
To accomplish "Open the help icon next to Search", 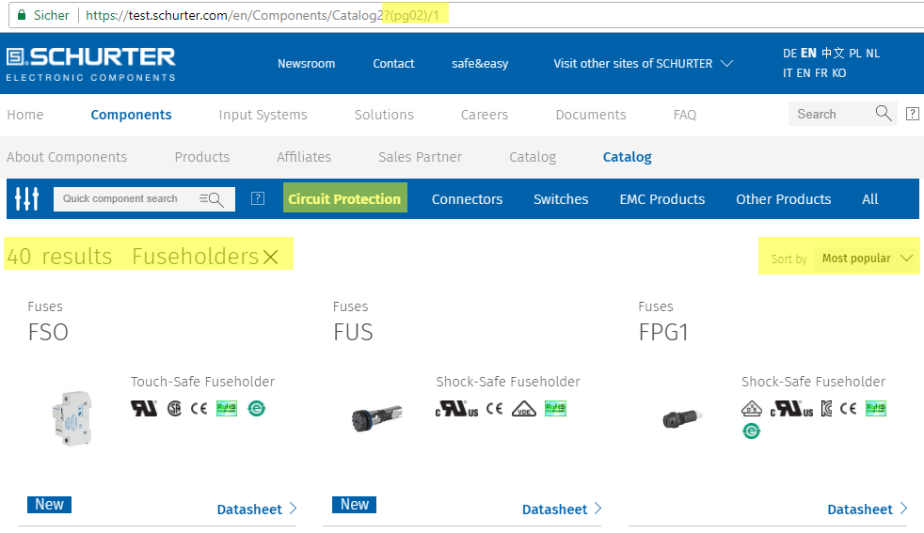I will point(912,114).
